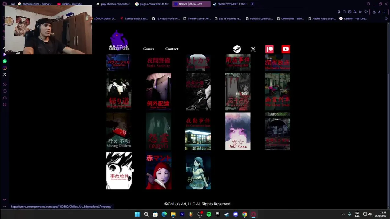Switch to the 'juegos como fears to fathom' tab

[x=152, y=4]
